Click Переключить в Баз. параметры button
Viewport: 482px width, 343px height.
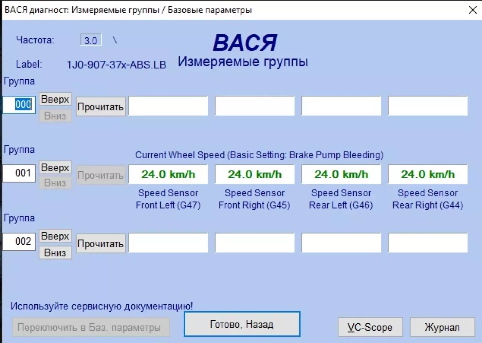pyautogui.click(x=91, y=327)
